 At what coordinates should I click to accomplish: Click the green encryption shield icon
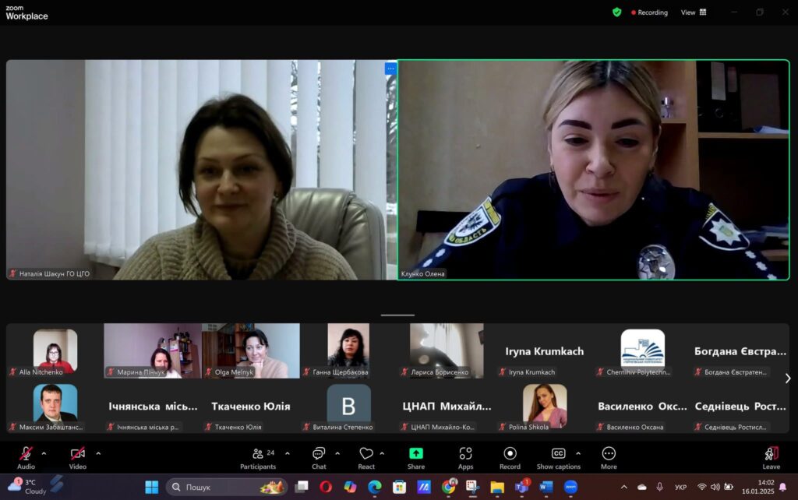pos(617,12)
